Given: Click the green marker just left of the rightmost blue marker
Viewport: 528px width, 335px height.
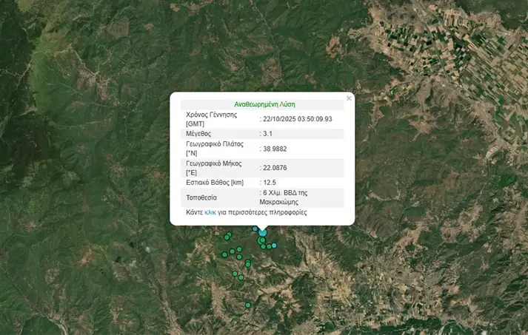Looking at the screenshot, I should coord(268,247).
